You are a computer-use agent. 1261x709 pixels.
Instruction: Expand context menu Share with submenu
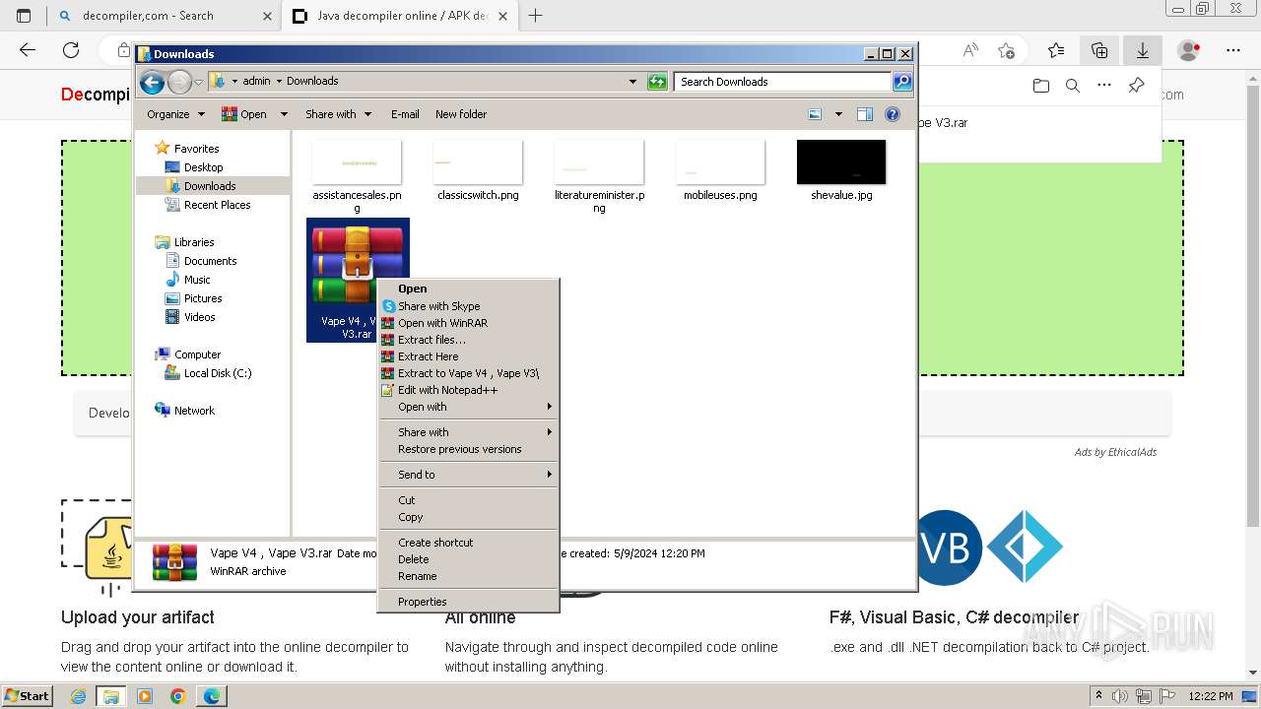coord(469,432)
